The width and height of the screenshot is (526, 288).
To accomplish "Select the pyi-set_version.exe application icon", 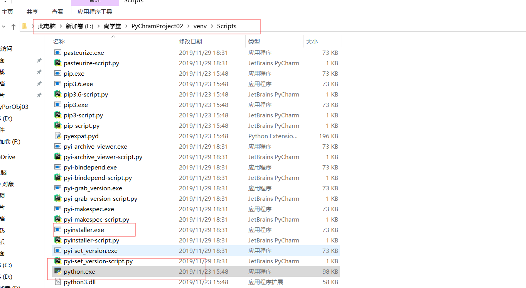I will click(58, 251).
